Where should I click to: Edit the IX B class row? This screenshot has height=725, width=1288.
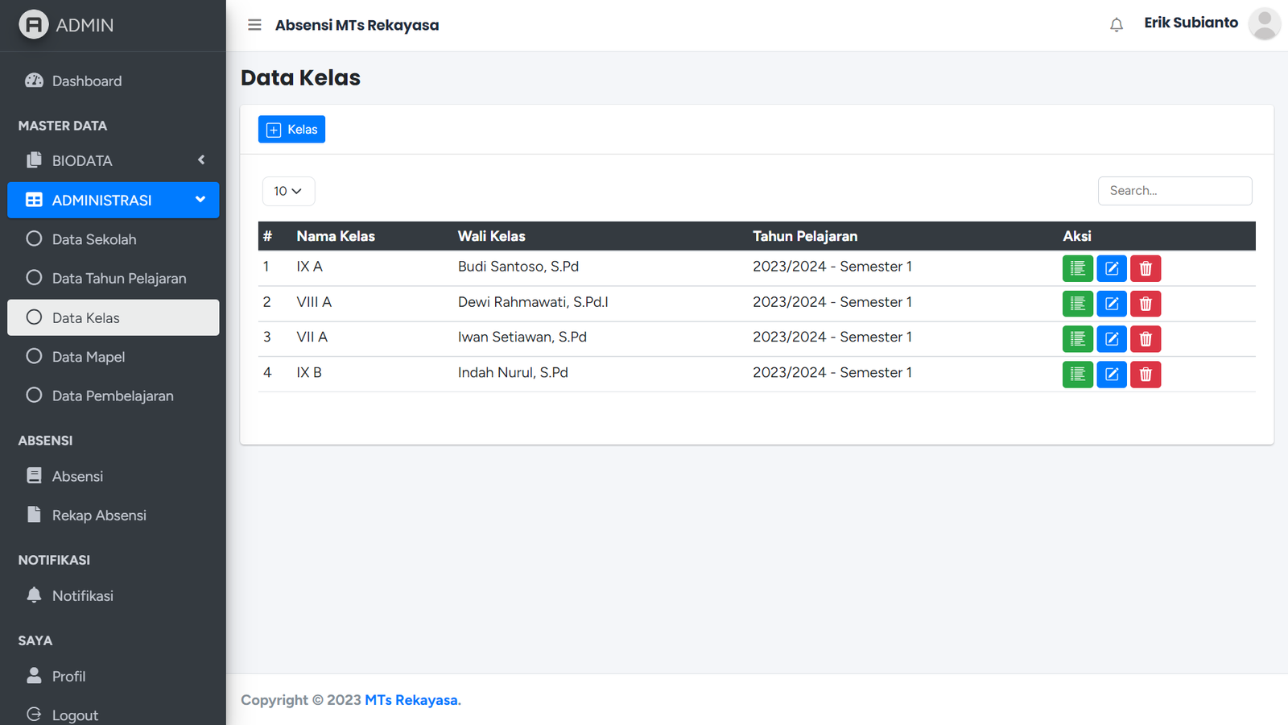click(x=1111, y=375)
